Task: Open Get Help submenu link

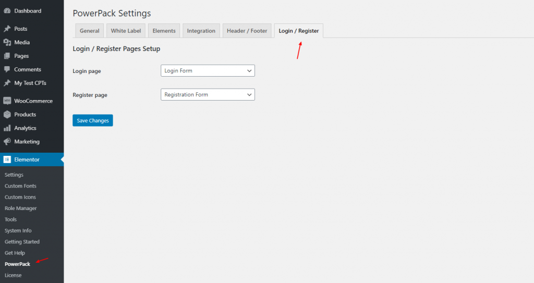Action: click(x=15, y=253)
